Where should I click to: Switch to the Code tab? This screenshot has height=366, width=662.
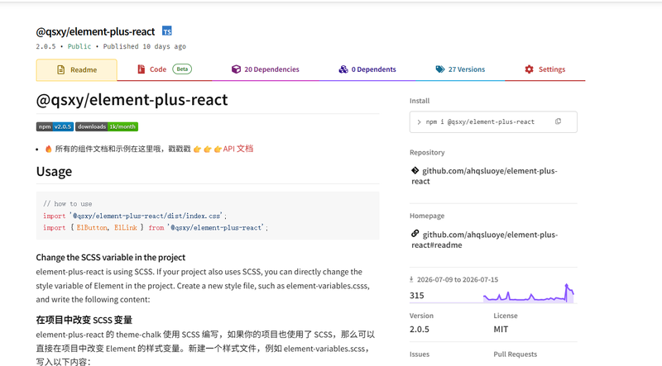164,69
